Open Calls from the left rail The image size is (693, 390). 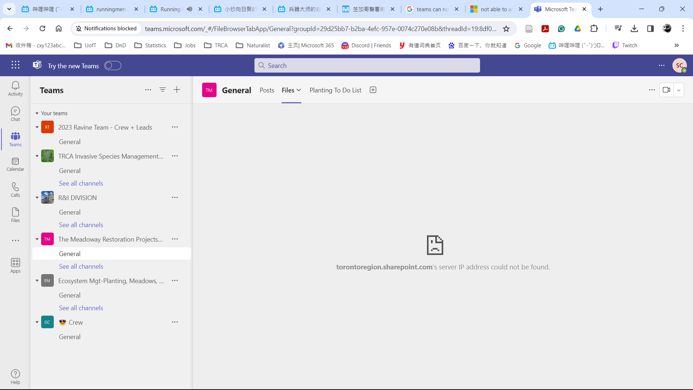pyautogui.click(x=15, y=190)
